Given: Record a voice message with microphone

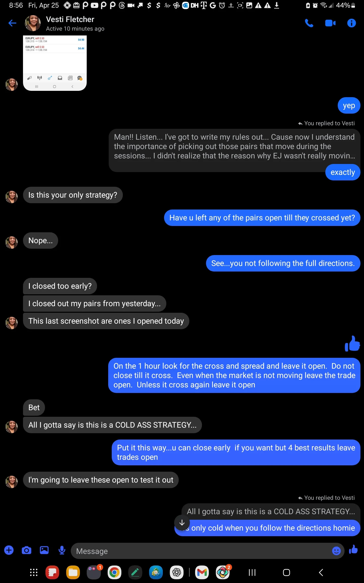Looking at the screenshot, I should 62,550.
